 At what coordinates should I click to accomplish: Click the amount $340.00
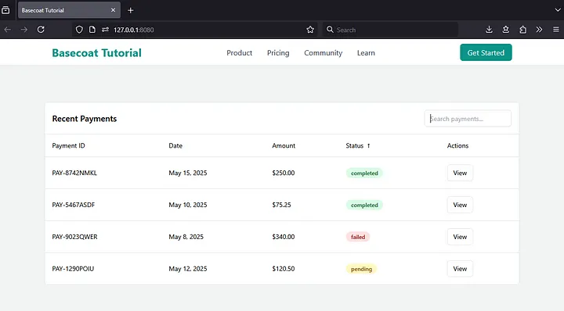pyautogui.click(x=283, y=237)
